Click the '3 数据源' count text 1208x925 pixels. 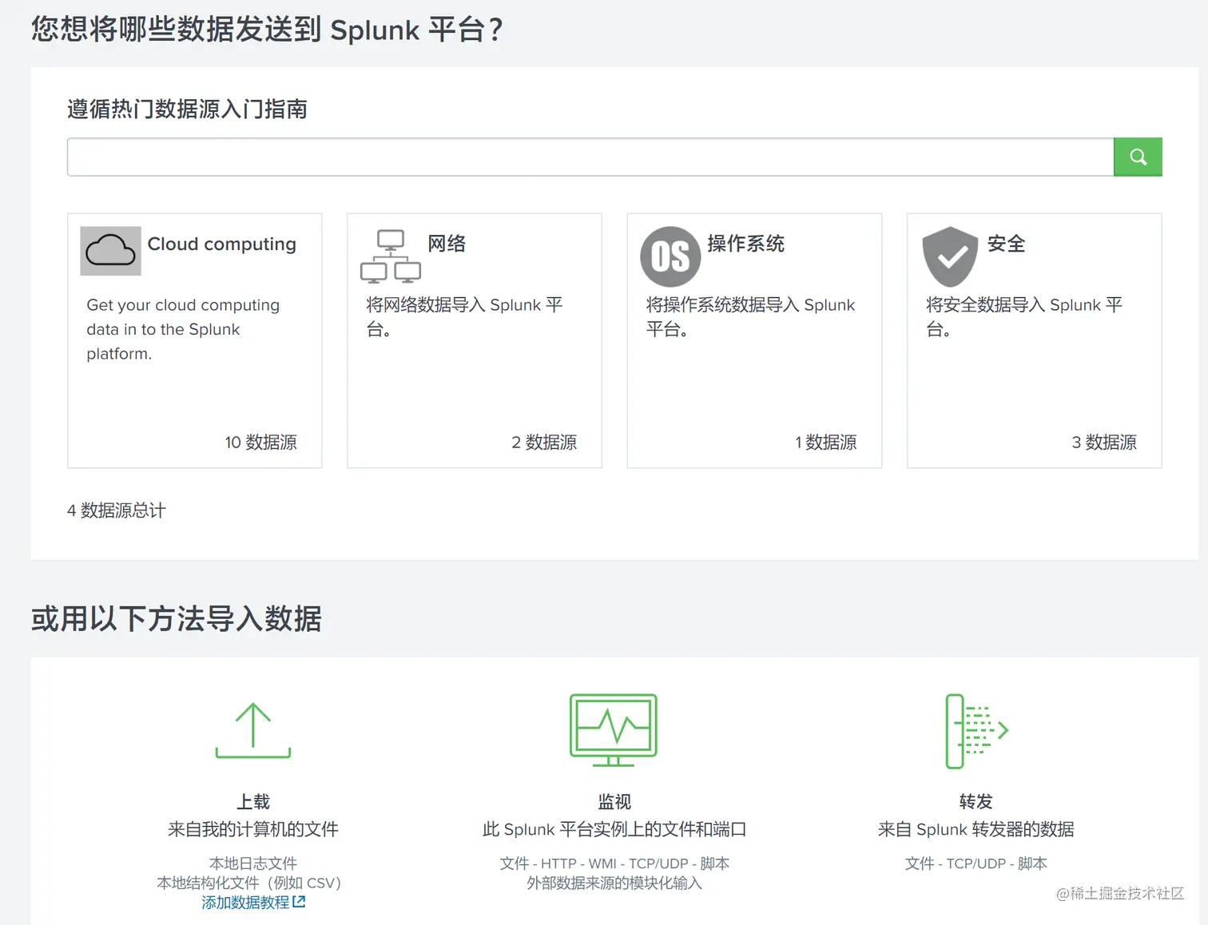(x=1104, y=443)
